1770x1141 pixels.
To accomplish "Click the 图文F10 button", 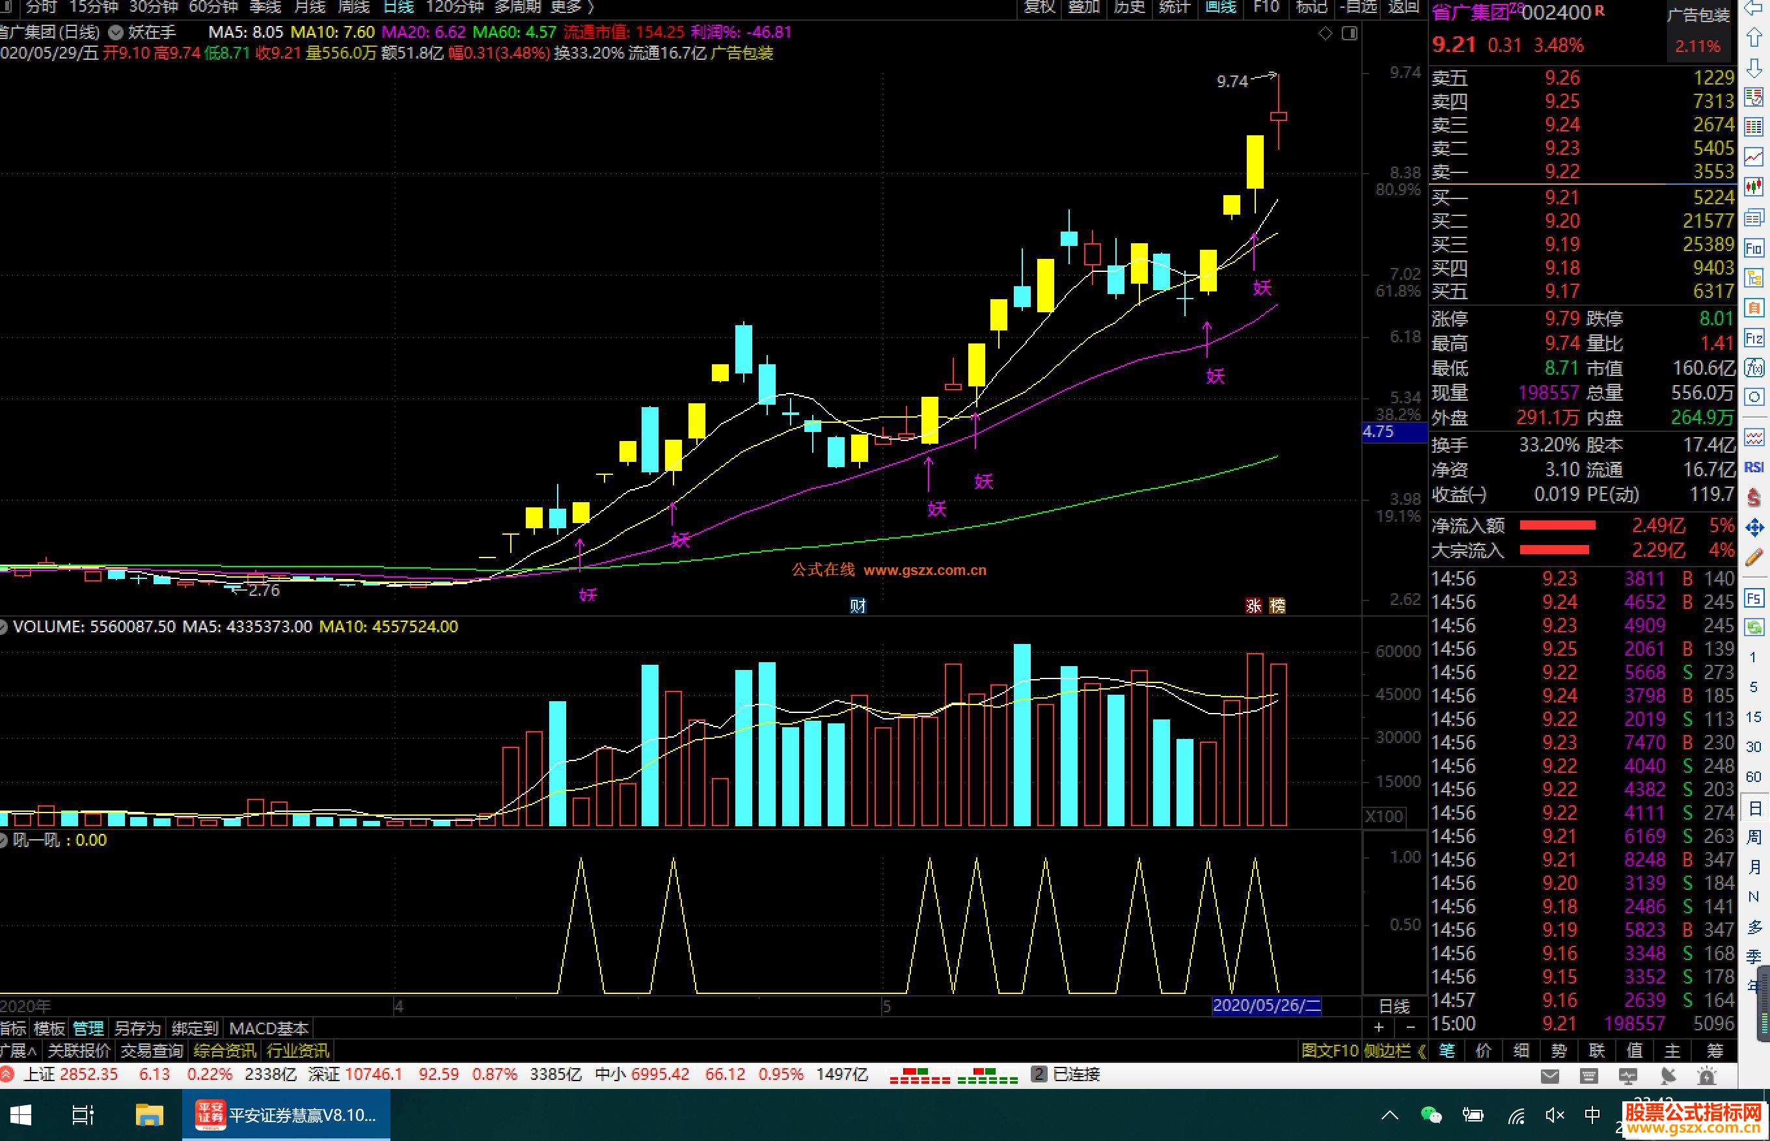I will coord(1331,1051).
